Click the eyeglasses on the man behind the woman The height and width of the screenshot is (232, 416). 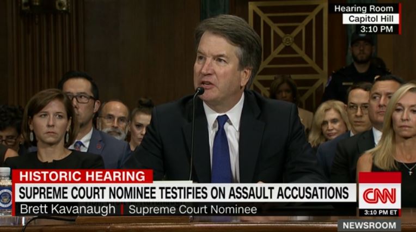click(x=82, y=99)
